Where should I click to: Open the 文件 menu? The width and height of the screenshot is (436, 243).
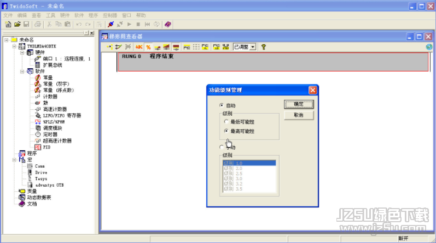8,15
